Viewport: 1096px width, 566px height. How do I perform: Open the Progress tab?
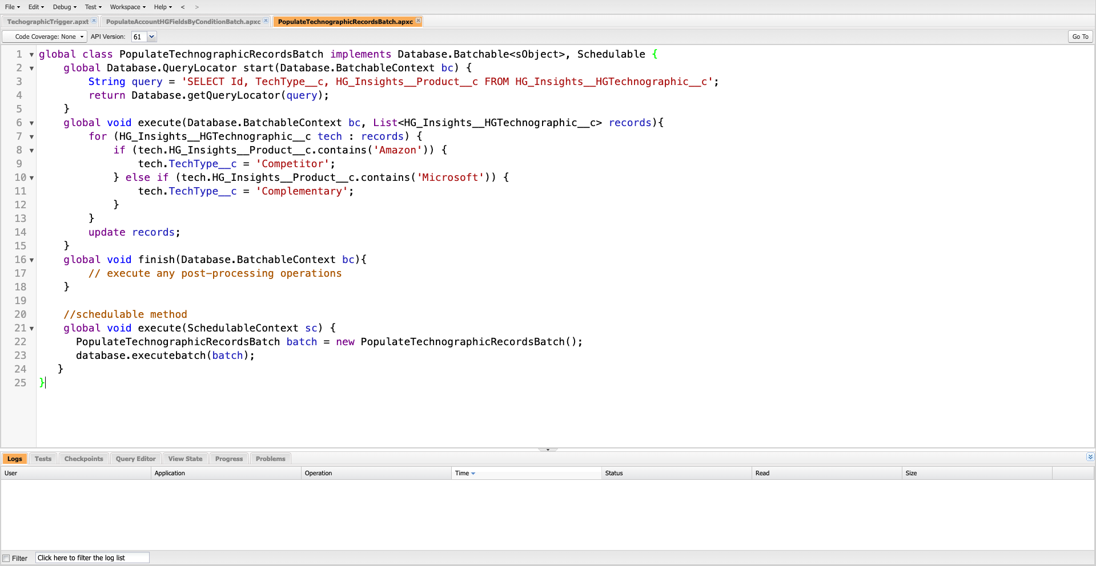229,459
